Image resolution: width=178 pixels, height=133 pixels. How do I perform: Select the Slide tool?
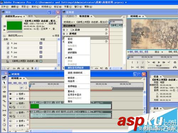click(4, 115)
